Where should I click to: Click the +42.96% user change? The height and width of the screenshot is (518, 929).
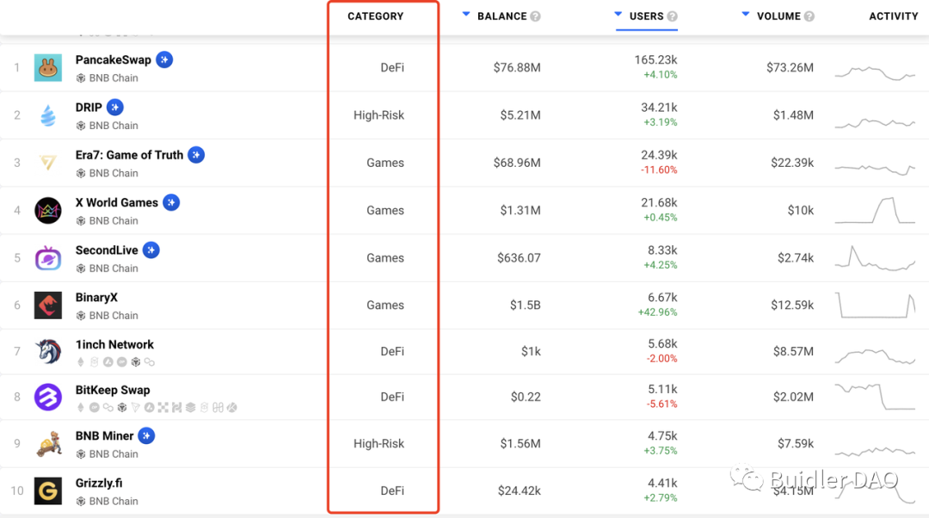click(x=657, y=312)
